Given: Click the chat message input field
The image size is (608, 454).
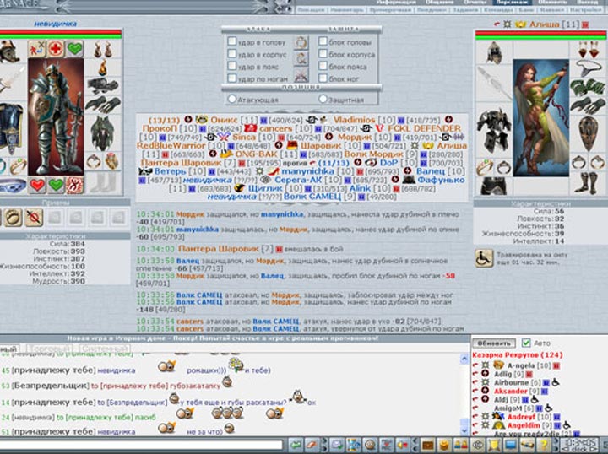Looking at the screenshot, I should [141, 445].
